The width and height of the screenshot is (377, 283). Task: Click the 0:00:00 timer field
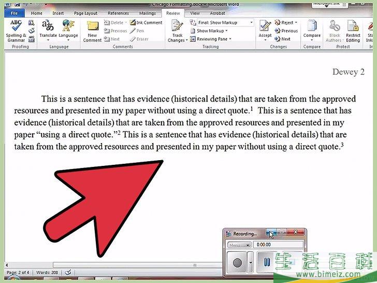click(x=279, y=245)
